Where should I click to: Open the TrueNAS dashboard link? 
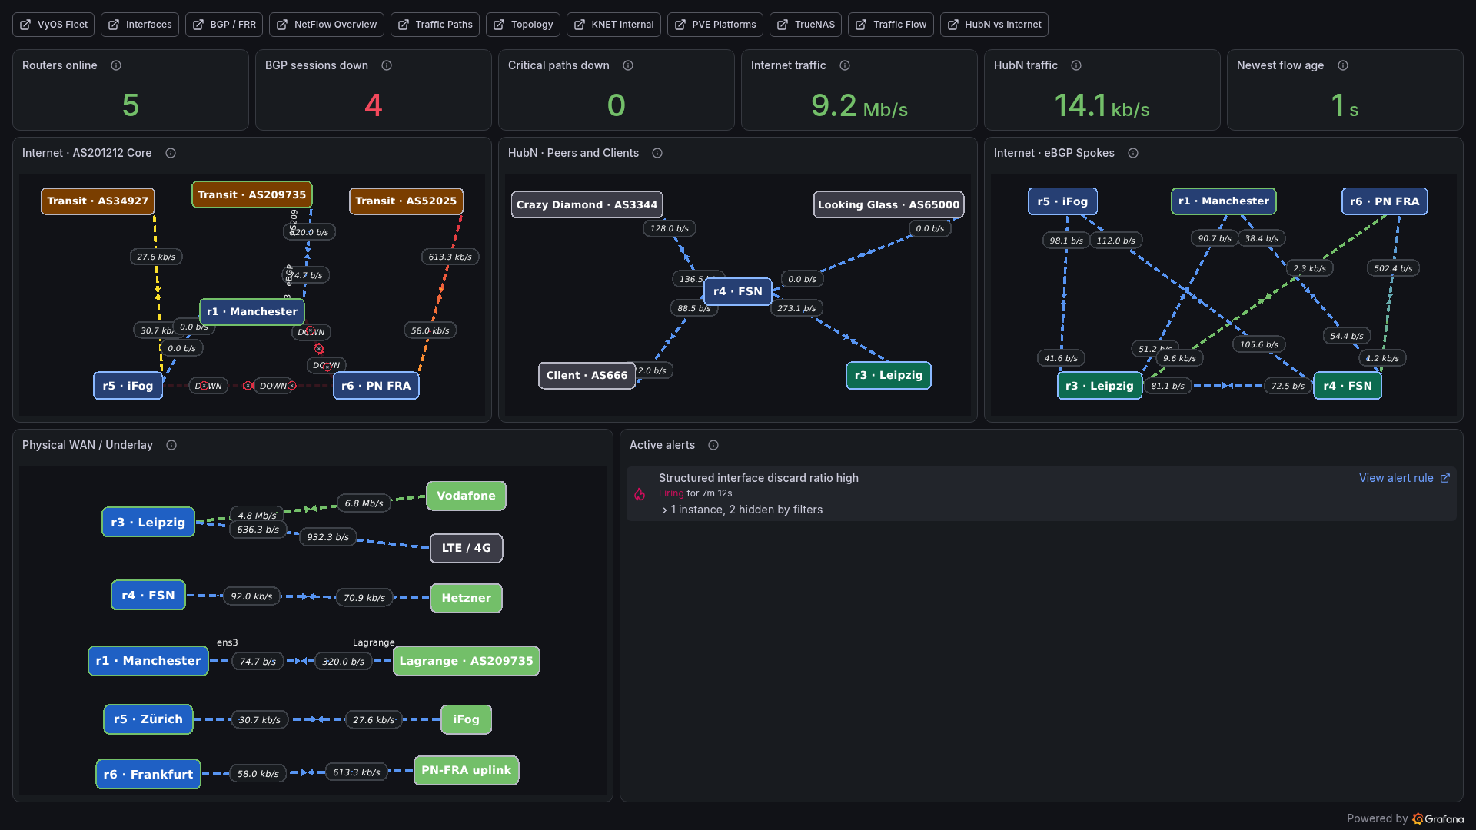click(806, 25)
